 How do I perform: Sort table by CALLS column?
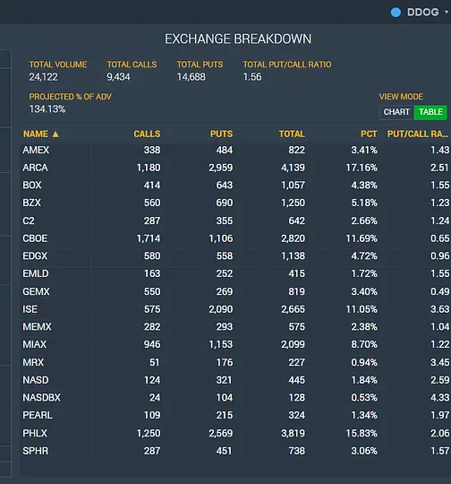point(147,134)
